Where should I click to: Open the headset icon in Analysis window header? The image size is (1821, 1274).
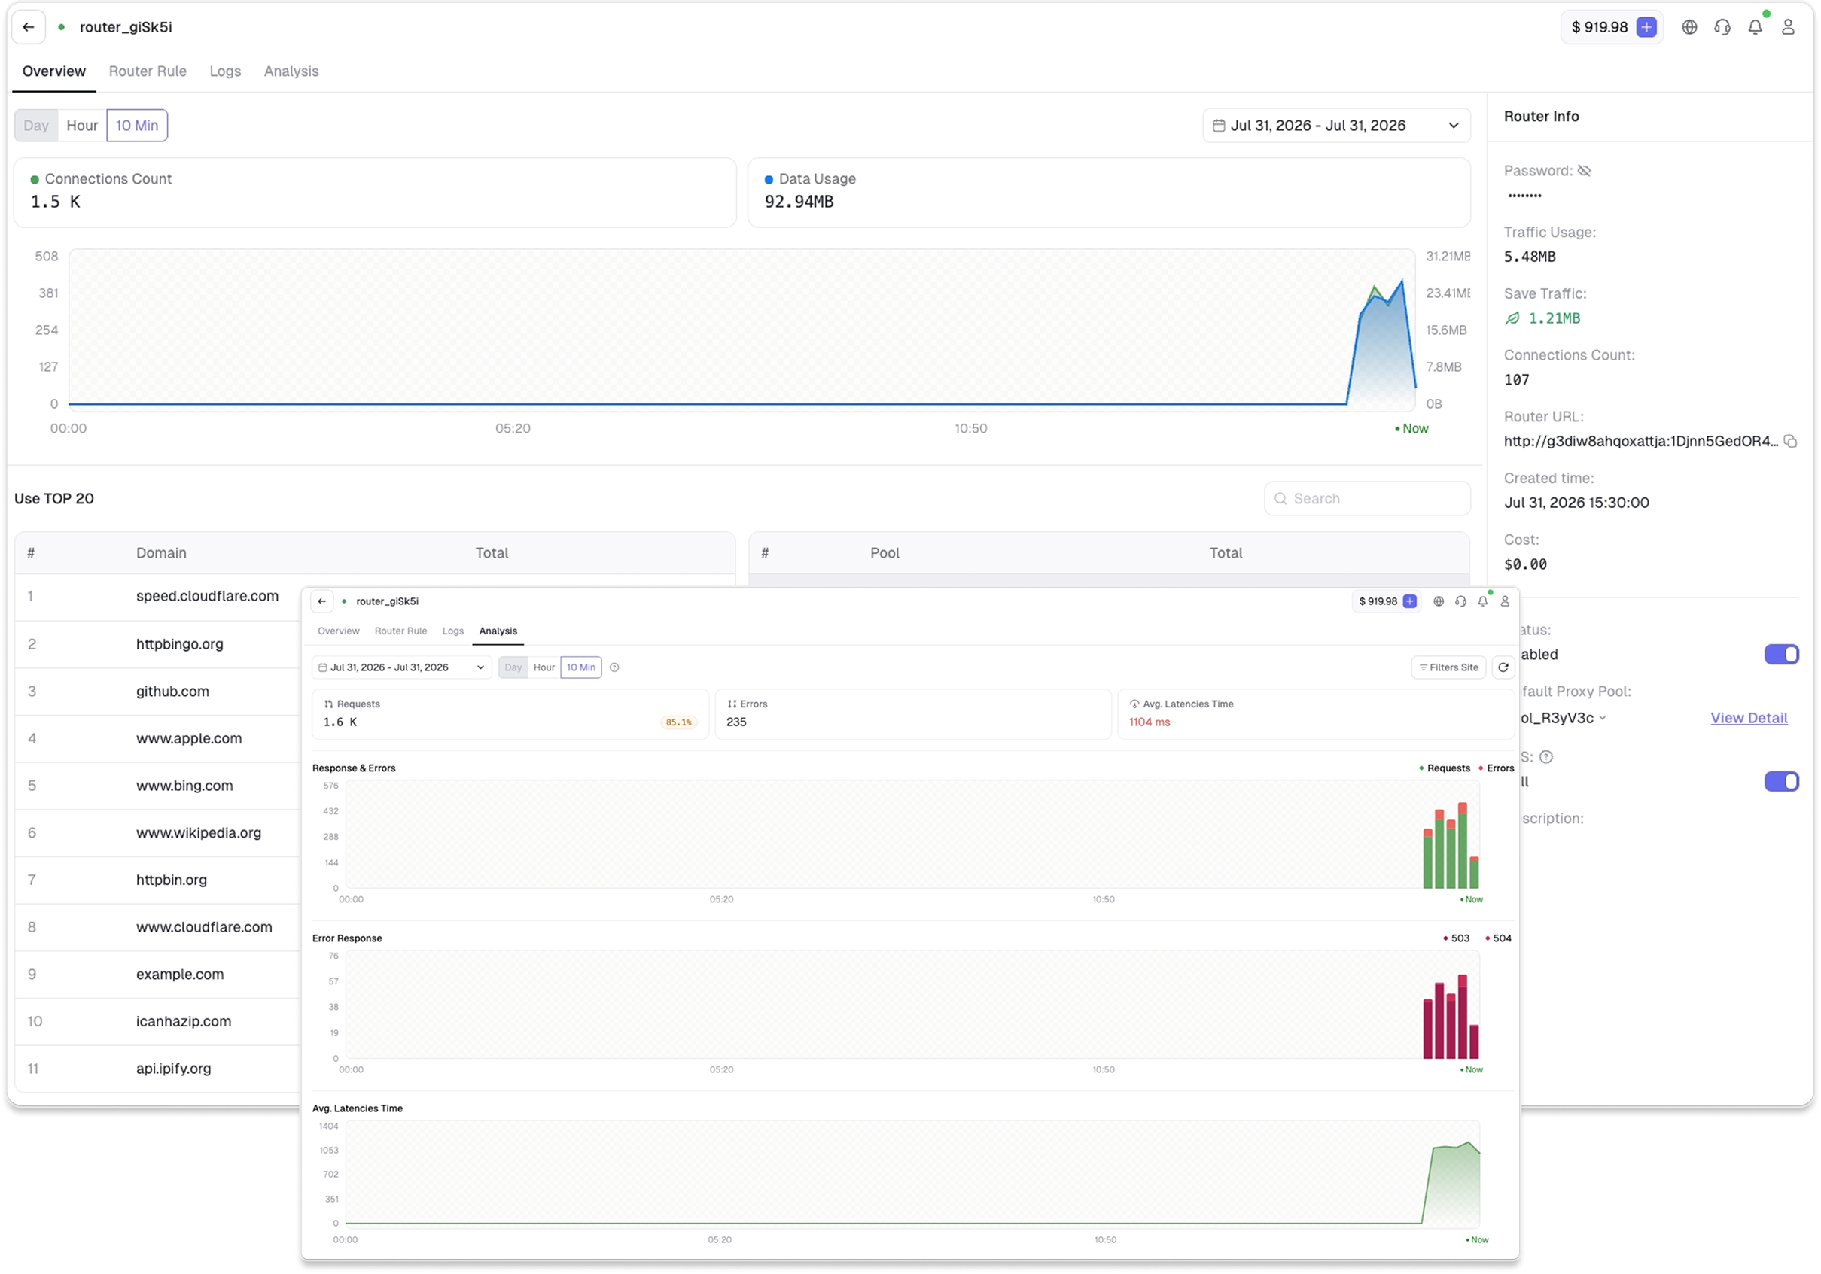pyautogui.click(x=1460, y=601)
